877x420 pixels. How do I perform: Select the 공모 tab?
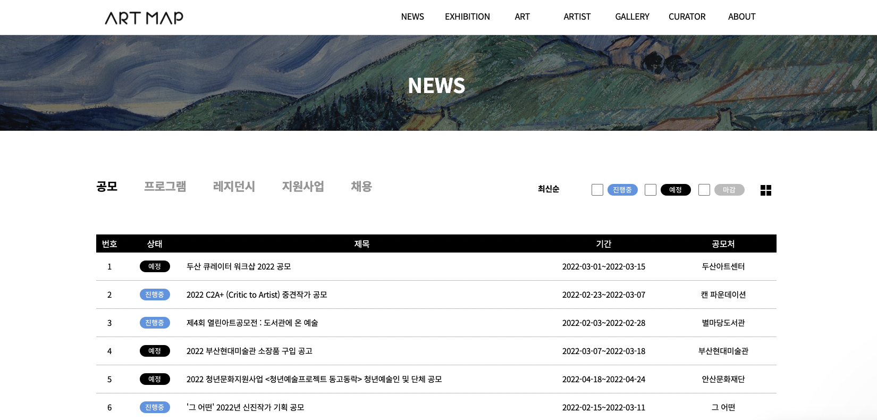coord(107,187)
